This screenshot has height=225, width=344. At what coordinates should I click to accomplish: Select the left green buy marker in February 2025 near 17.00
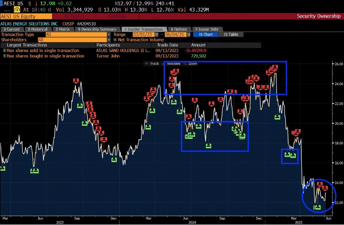tap(287, 154)
